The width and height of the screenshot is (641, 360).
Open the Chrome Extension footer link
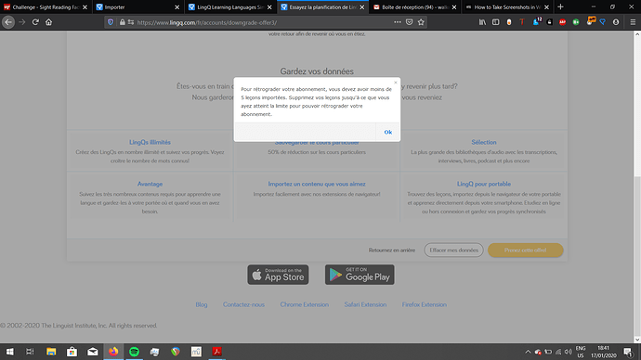(x=304, y=304)
